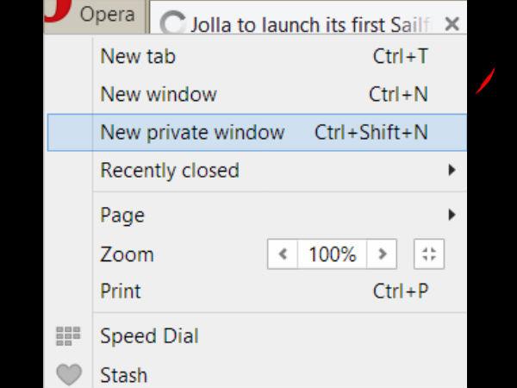Expand the Recently closed submenu arrow
This screenshot has height=388, width=517.
[451, 170]
